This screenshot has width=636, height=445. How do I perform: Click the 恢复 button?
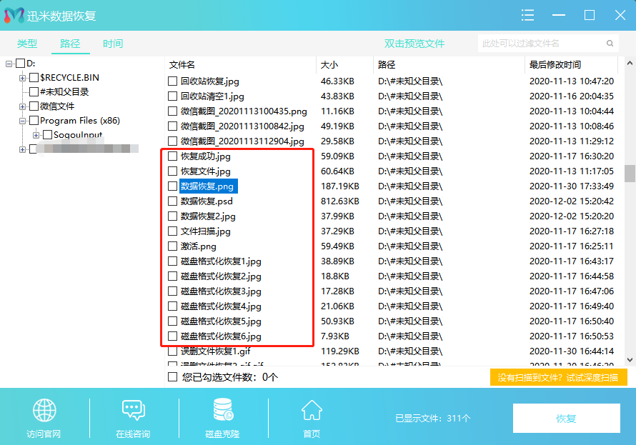click(x=566, y=419)
